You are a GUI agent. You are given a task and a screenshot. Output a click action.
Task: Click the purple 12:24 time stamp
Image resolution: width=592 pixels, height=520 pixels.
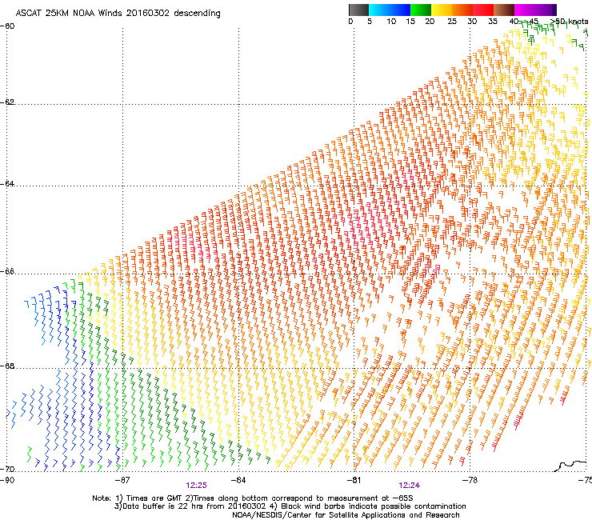pyautogui.click(x=410, y=486)
